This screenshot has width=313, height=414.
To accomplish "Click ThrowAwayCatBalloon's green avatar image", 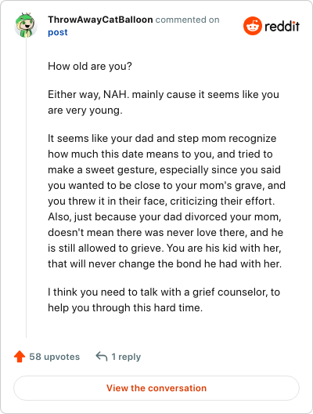I will [x=26, y=25].
